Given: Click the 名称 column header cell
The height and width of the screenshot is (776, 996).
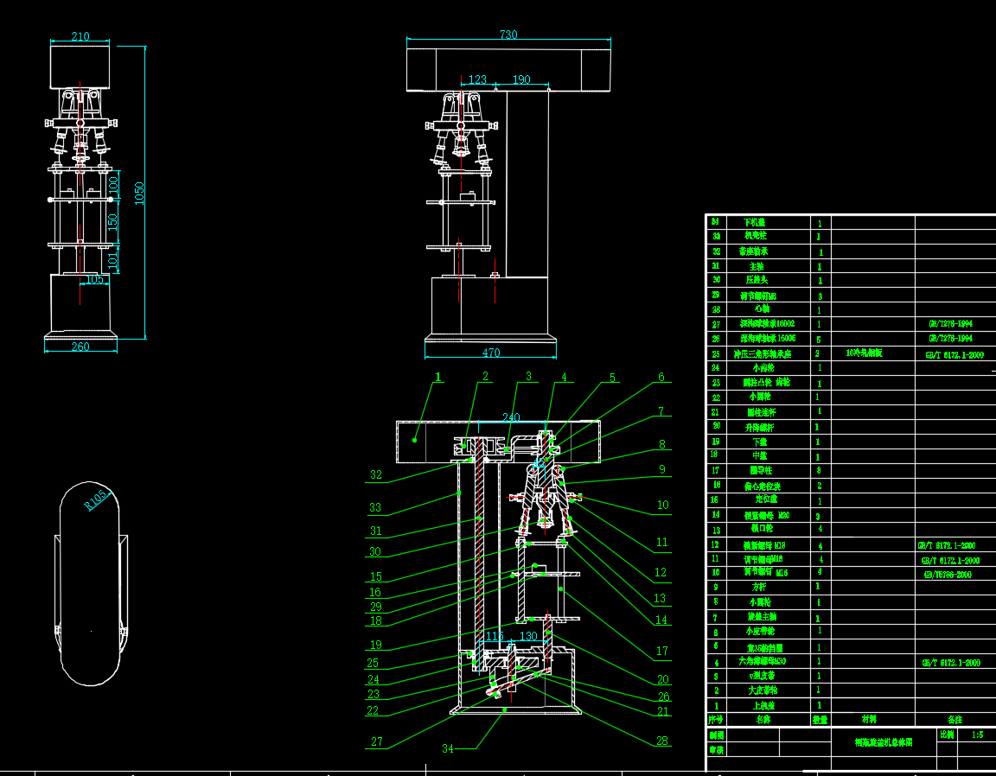Looking at the screenshot, I should pyautogui.click(x=763, y=719).
